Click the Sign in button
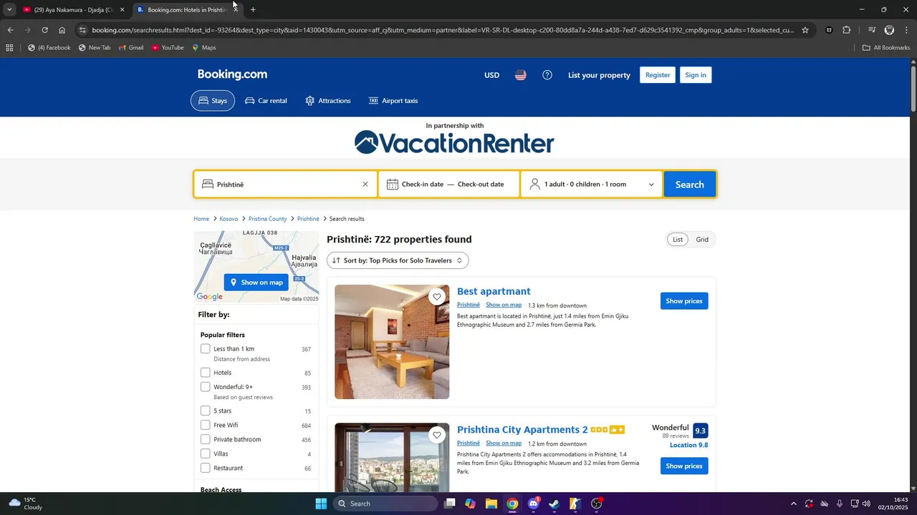This screenshot has width=917, height=515. pyautogui.click(x=696, y=75)
